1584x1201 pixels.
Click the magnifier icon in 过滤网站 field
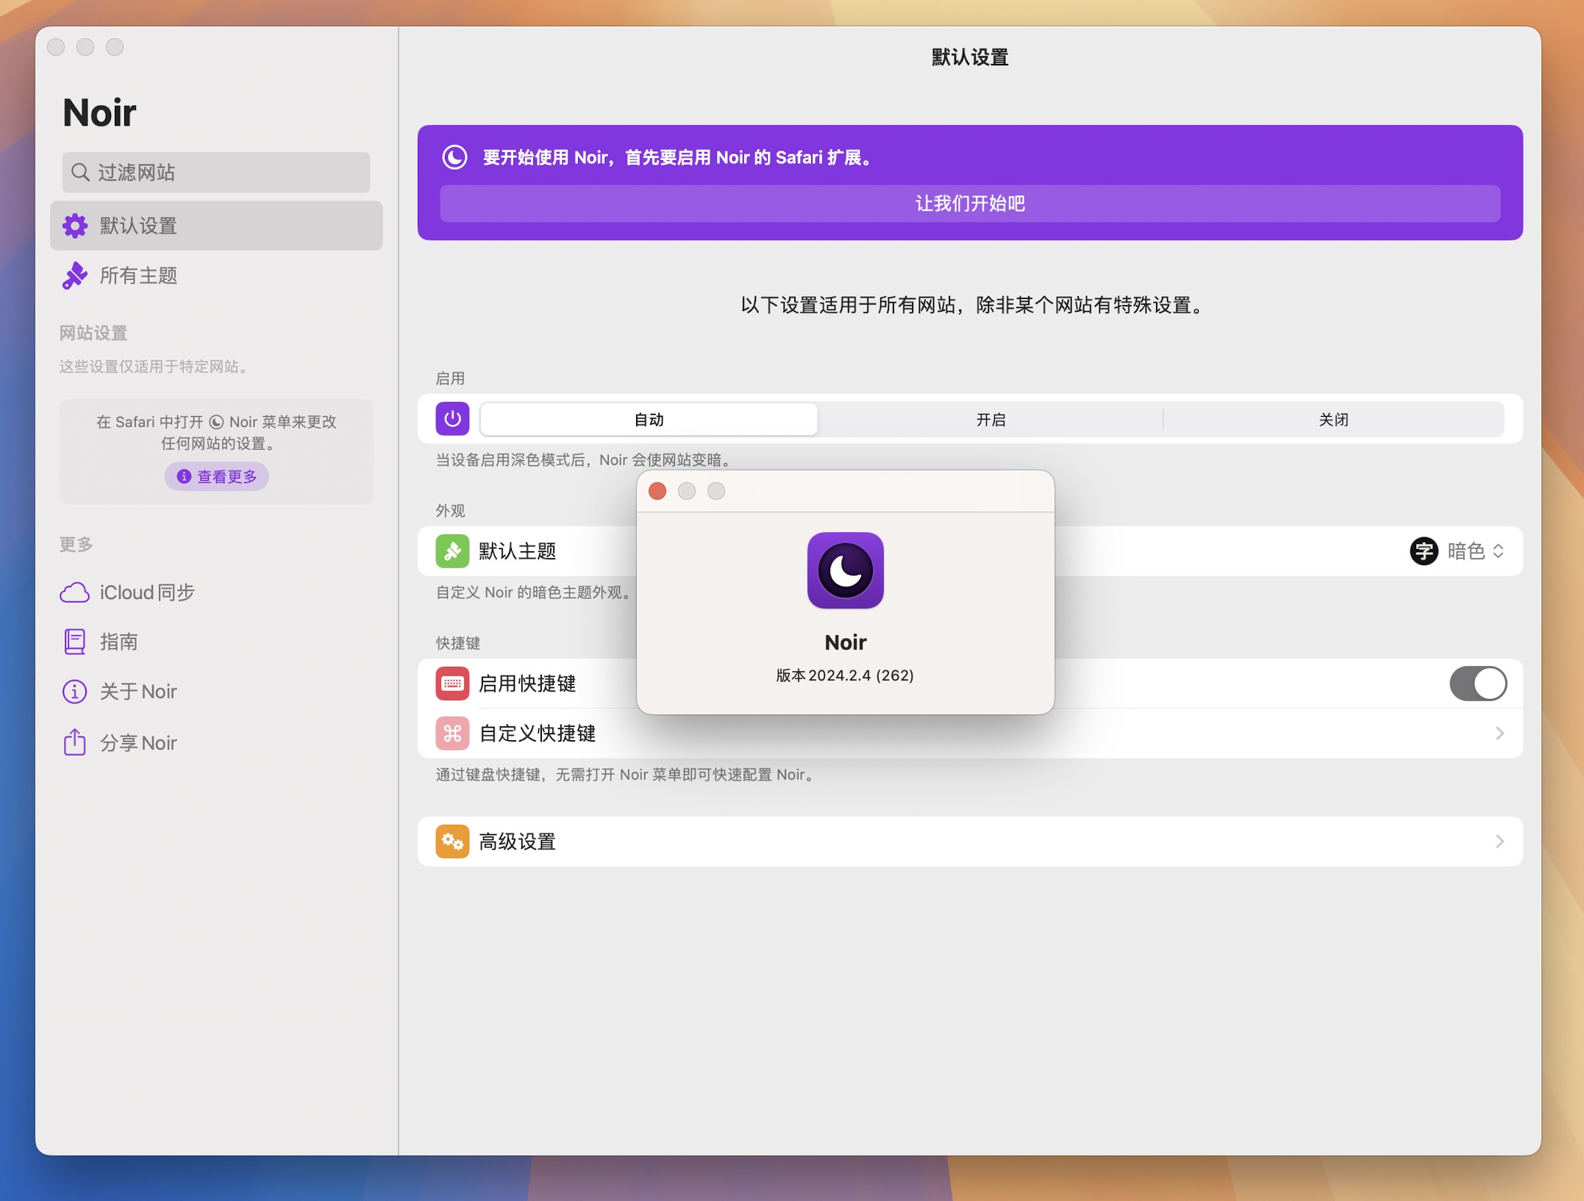80,172
